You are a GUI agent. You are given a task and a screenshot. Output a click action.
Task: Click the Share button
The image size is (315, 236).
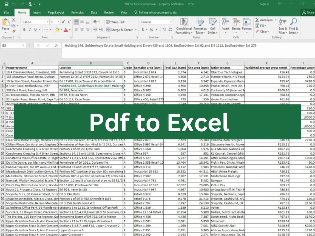[x=308, y=13]
